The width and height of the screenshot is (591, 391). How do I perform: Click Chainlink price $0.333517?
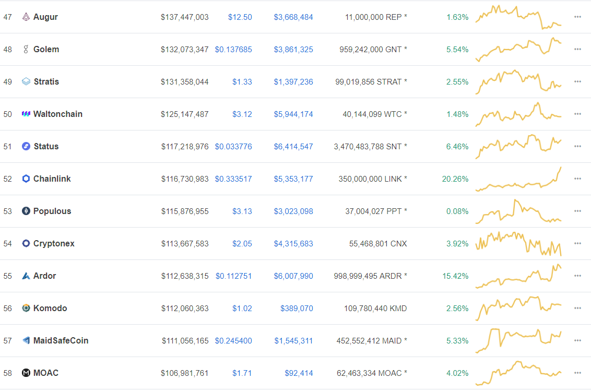(233, 179)
